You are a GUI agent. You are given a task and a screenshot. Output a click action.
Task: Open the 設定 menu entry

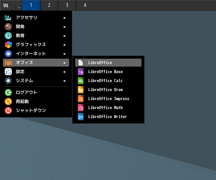pos(36,72)
